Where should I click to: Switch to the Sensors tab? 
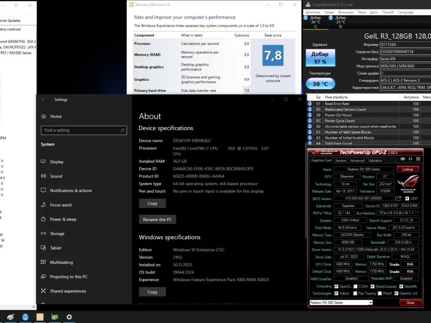340,161
